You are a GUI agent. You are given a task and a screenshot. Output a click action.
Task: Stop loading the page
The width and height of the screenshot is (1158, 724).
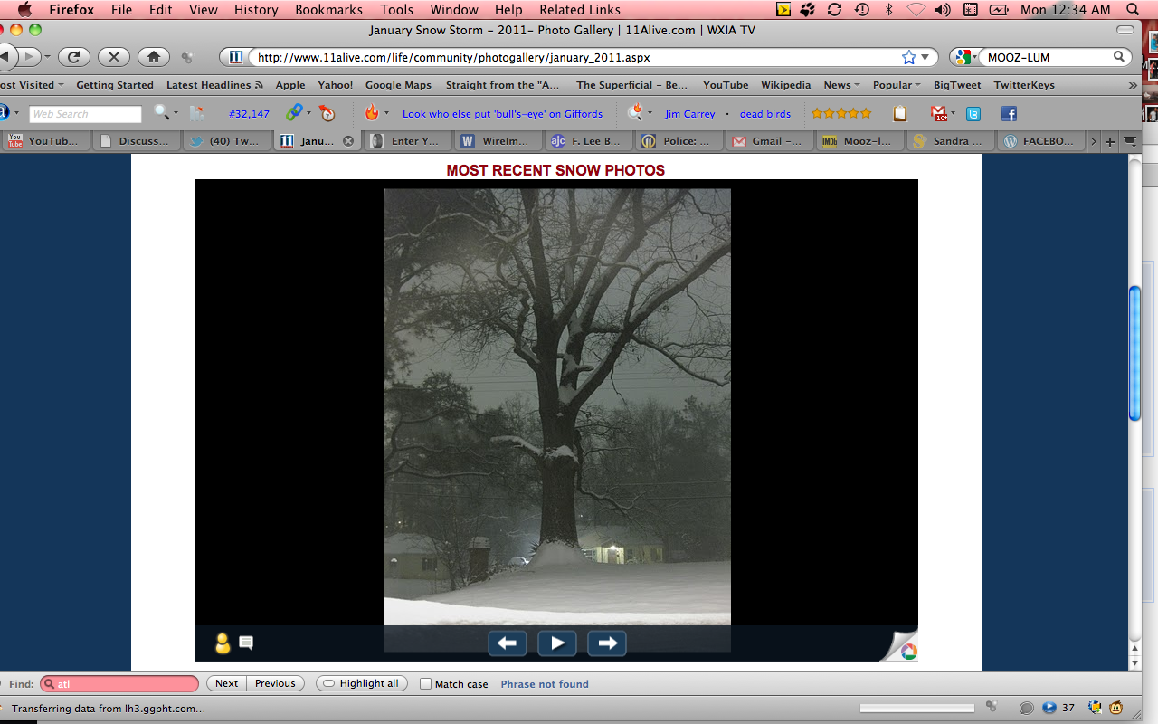pos(114,57)
